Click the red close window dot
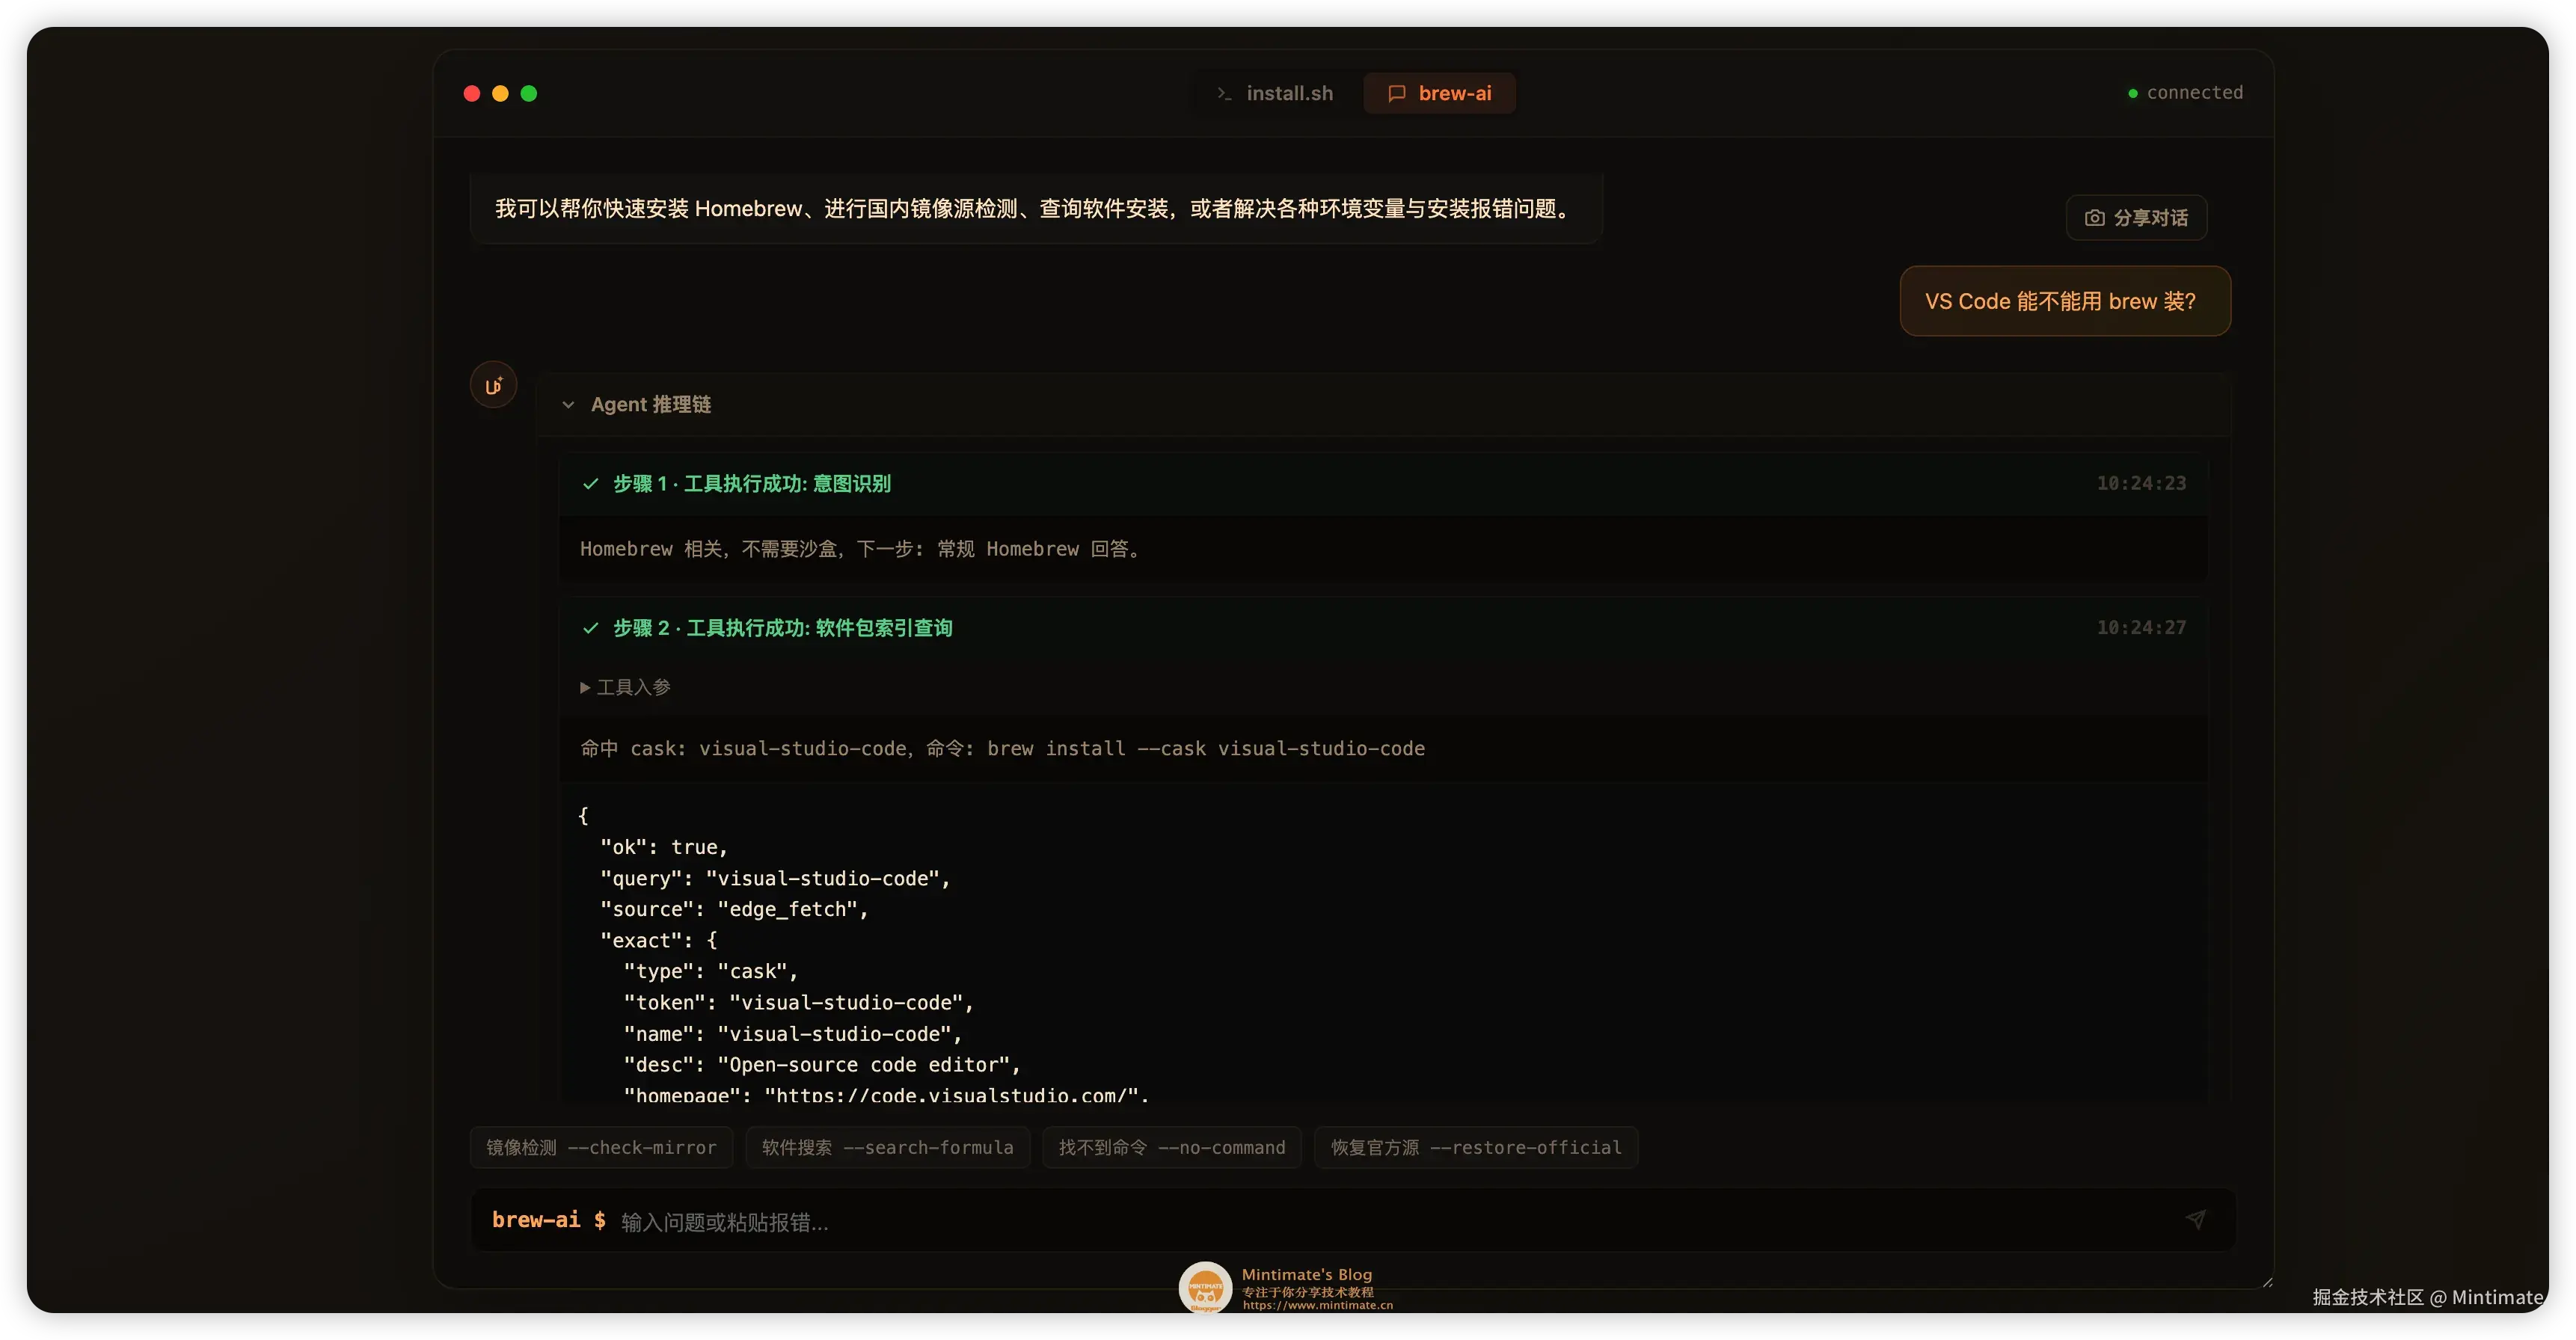The image size is (2576, 1340). 472,93
